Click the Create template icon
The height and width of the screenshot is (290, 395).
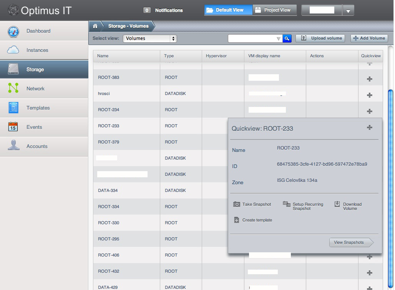(237, 220)
